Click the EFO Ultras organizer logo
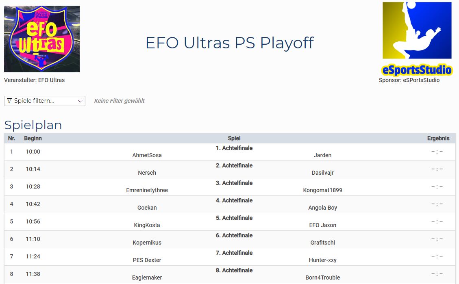The width and height of the screenshot is (459, 284). point(42,39)
